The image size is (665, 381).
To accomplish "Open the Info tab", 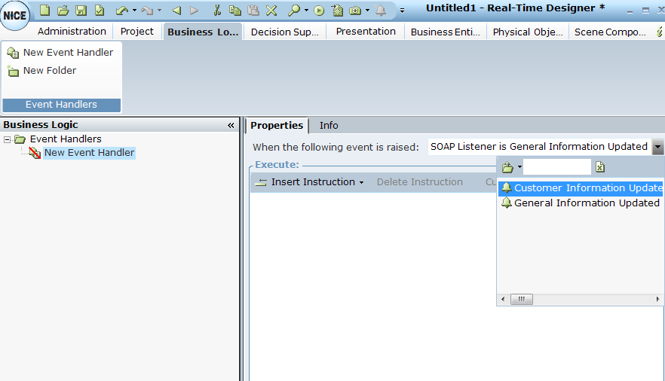I will [x=329, y=126].
